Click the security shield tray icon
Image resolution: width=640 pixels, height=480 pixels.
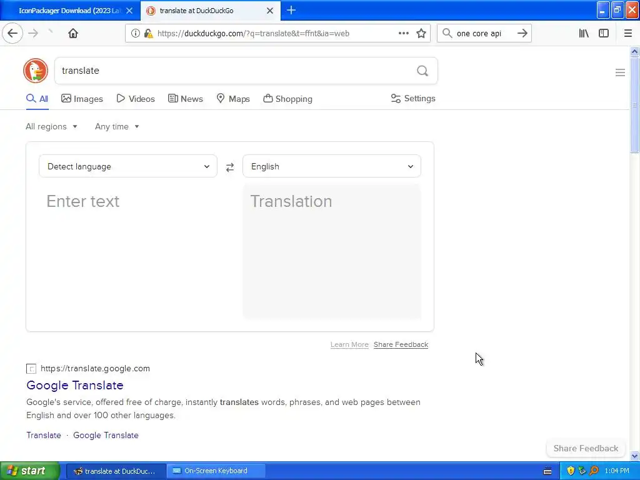pos(571,471)
